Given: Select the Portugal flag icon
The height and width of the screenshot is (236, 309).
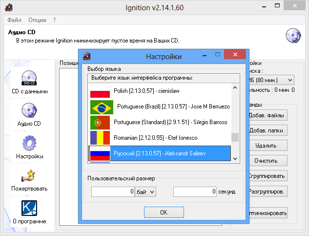Looking at the screenshot, I should [100, 123].
